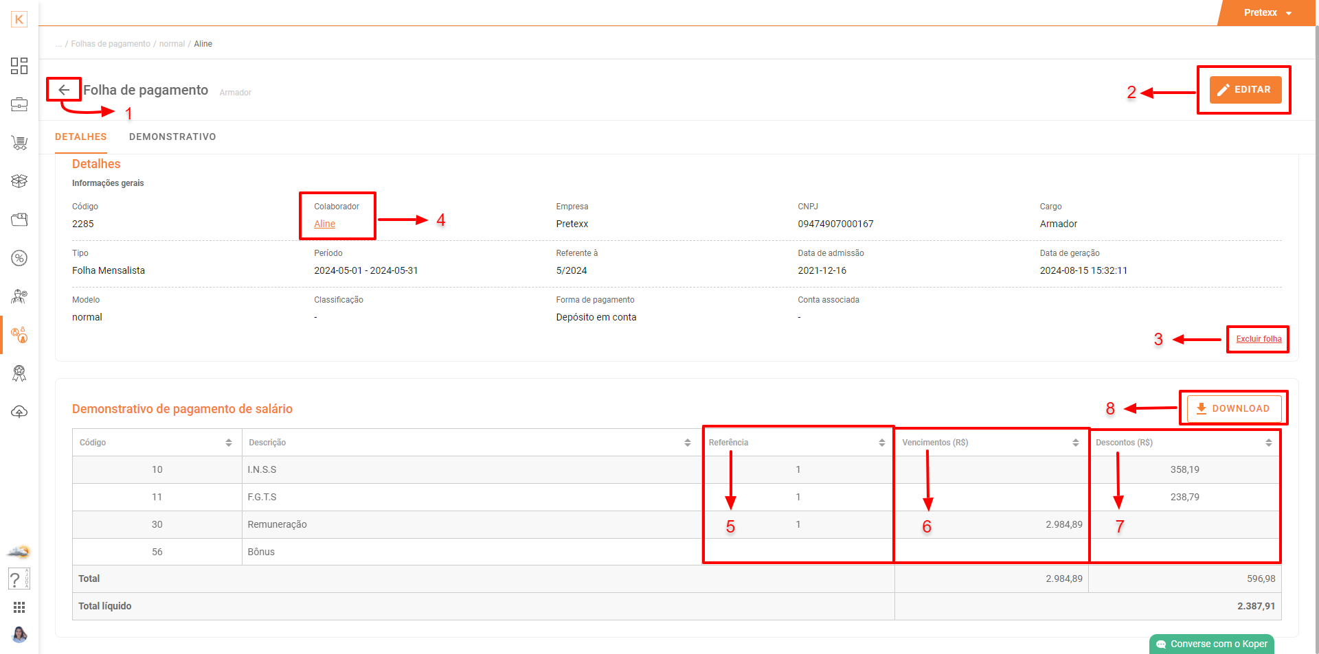The height and width of the screenshot is (654, 1319).
Task: Click the Excluir folha link
Action: (1259, 339)
